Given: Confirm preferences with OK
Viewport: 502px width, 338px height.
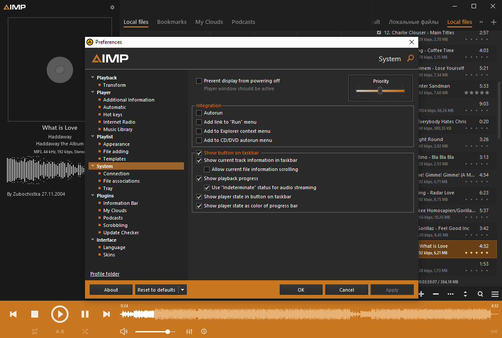Looking at the screenshot, I should (x=301, y=290).
